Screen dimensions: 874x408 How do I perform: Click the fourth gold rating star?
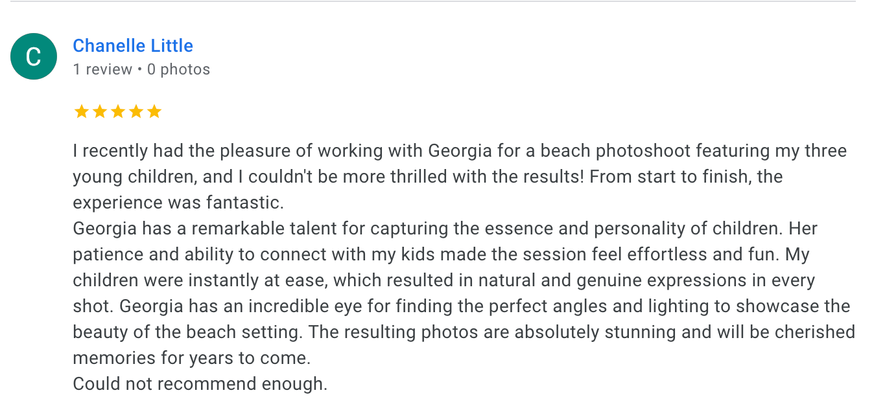pyautogui.click(x=136, y=112)
